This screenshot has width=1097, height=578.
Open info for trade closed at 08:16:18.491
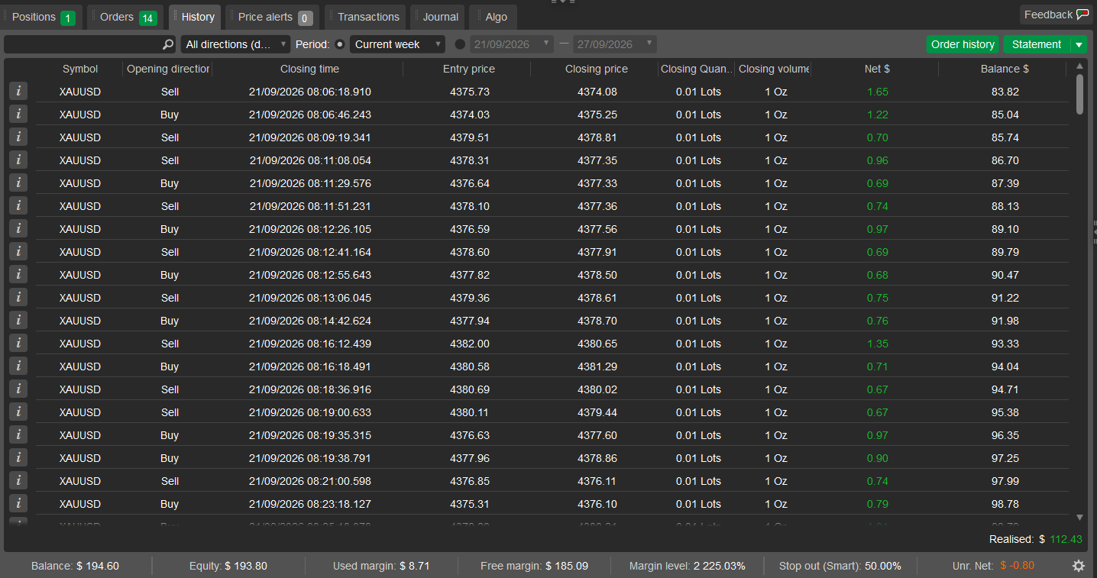tap(18, 366)
